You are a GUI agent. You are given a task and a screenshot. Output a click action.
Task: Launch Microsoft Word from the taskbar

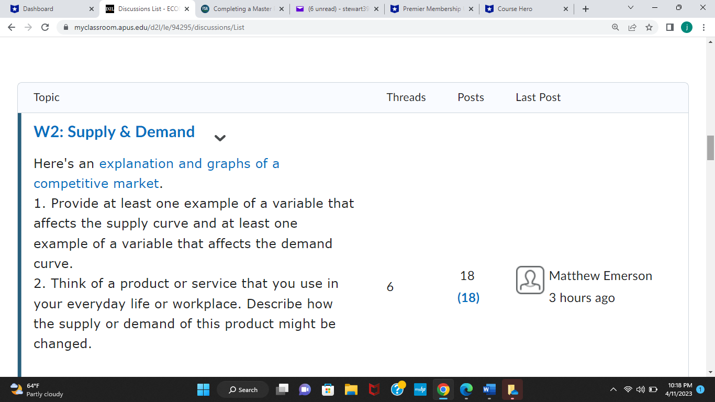click(x=489, y=389)
